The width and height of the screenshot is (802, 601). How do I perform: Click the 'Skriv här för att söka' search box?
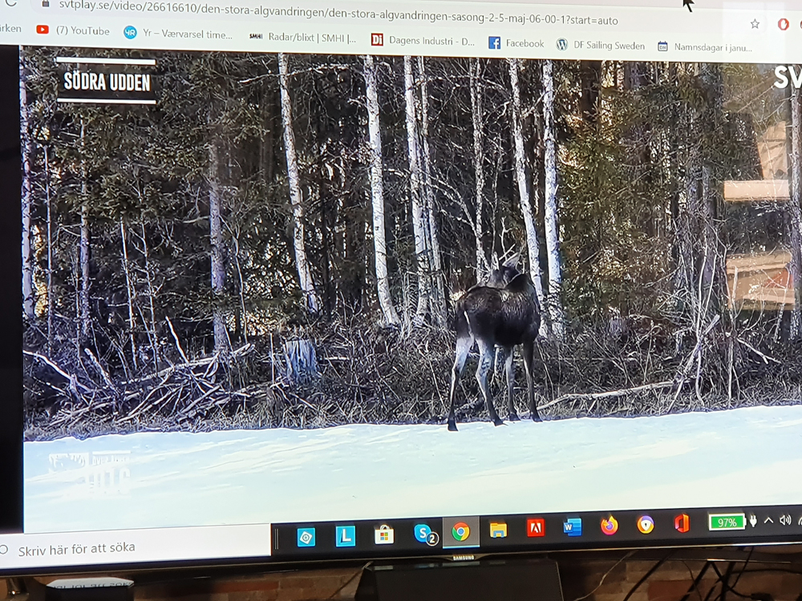136,549
